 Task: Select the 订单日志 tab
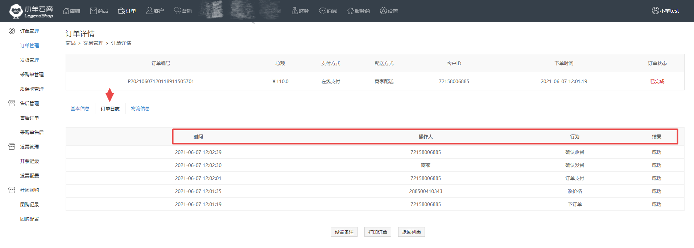(110, 109)
